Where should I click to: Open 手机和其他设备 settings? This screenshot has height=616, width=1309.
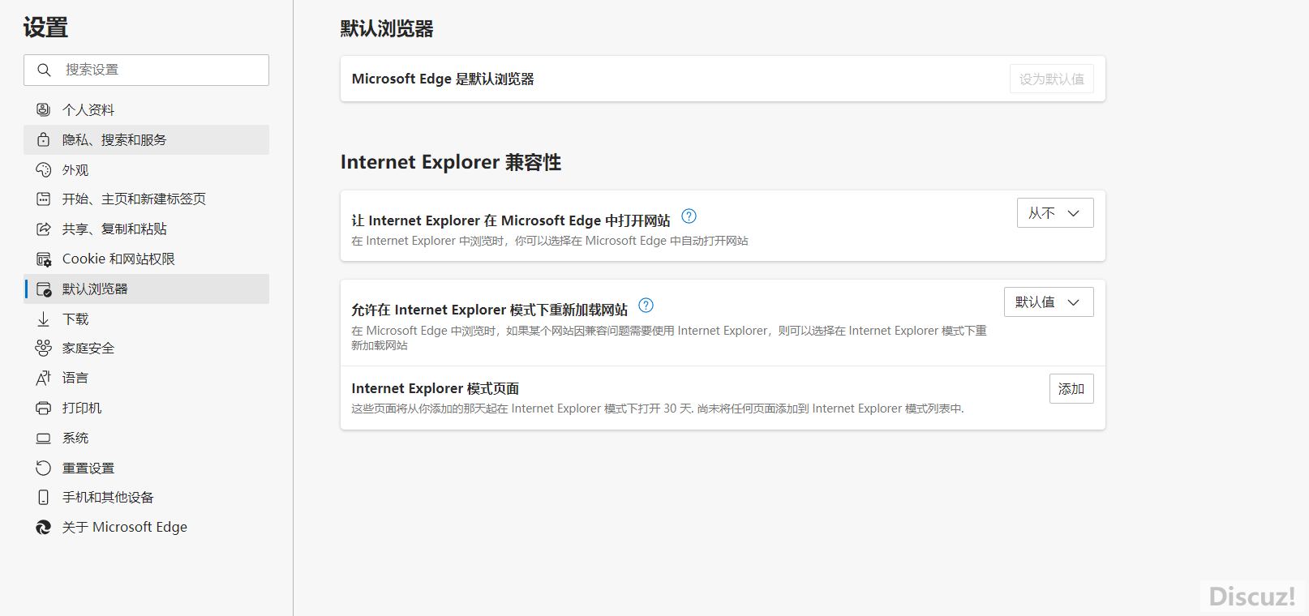pos(147,497)
